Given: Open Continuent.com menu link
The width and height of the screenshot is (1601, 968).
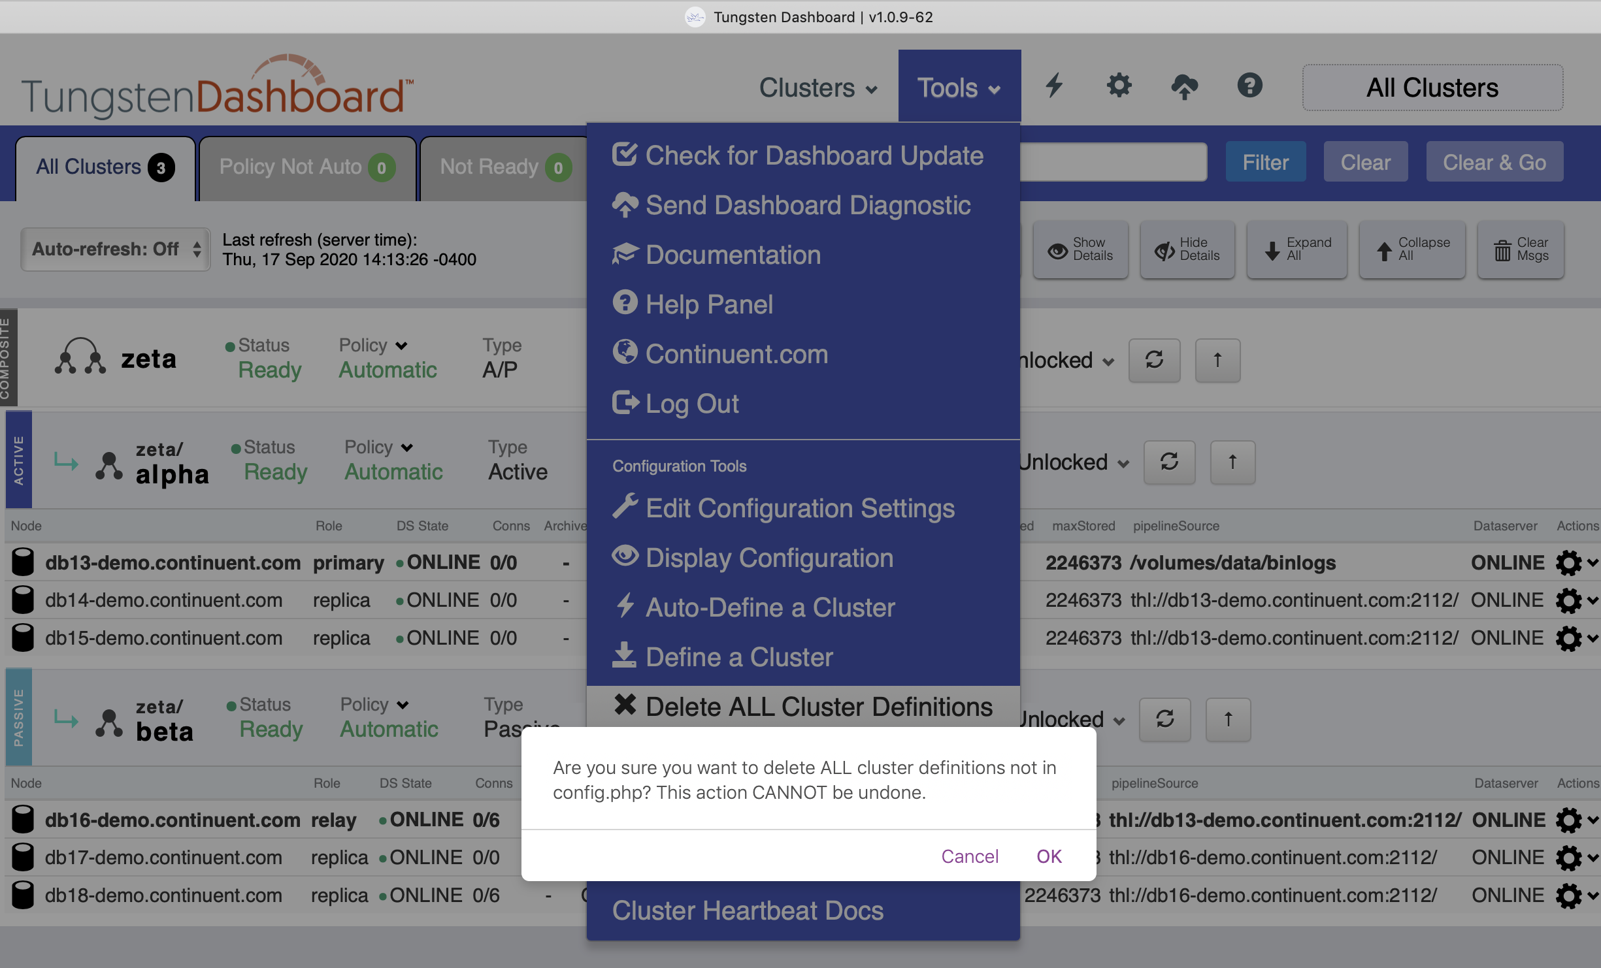Looking at the screenshot, I should pyautogui.click(x=803, y=354).
